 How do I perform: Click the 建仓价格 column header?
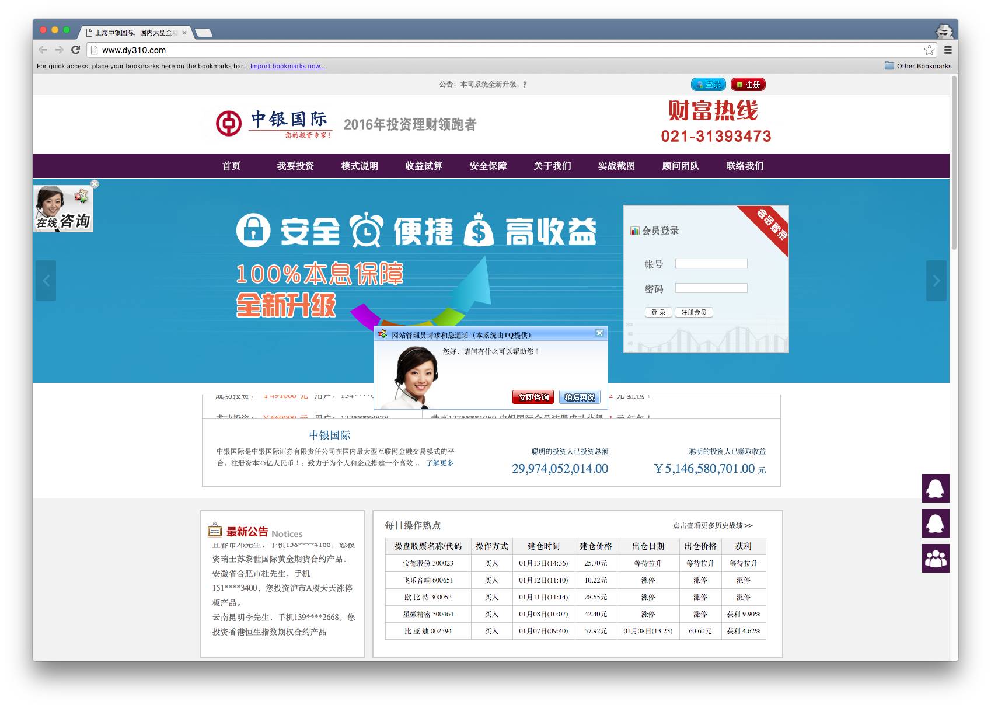[x=596, y=546]
